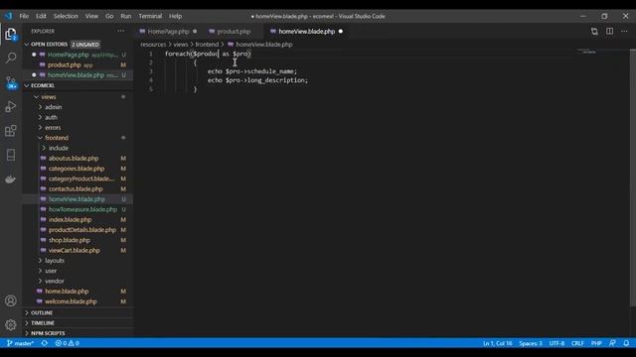Open the Edit menu

pyautogui.click(x=41, y=16)
